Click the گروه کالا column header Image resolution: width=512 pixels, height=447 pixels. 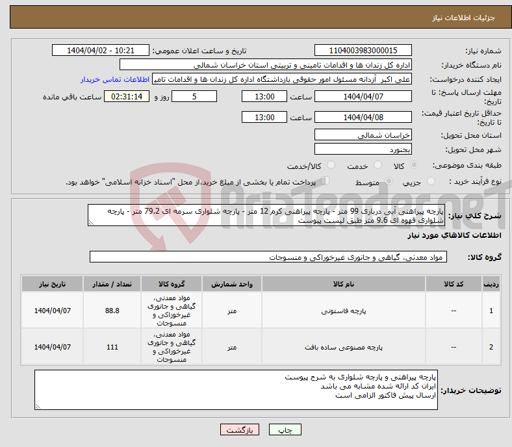point(172,284)
